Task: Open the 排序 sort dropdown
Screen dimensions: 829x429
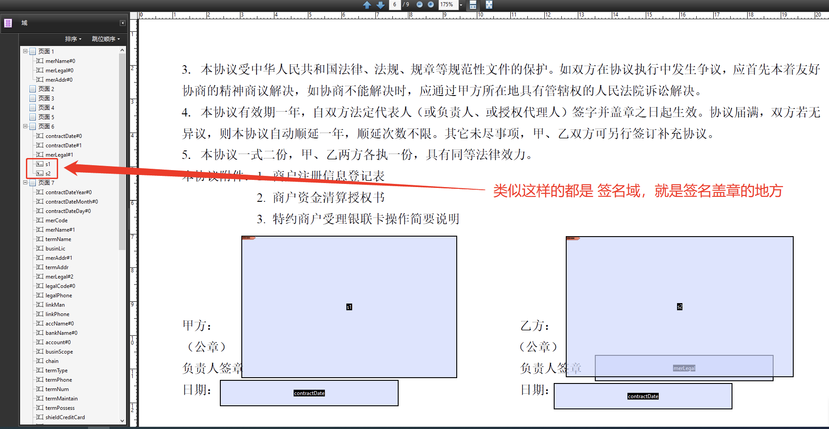Action: click(73, 39)
